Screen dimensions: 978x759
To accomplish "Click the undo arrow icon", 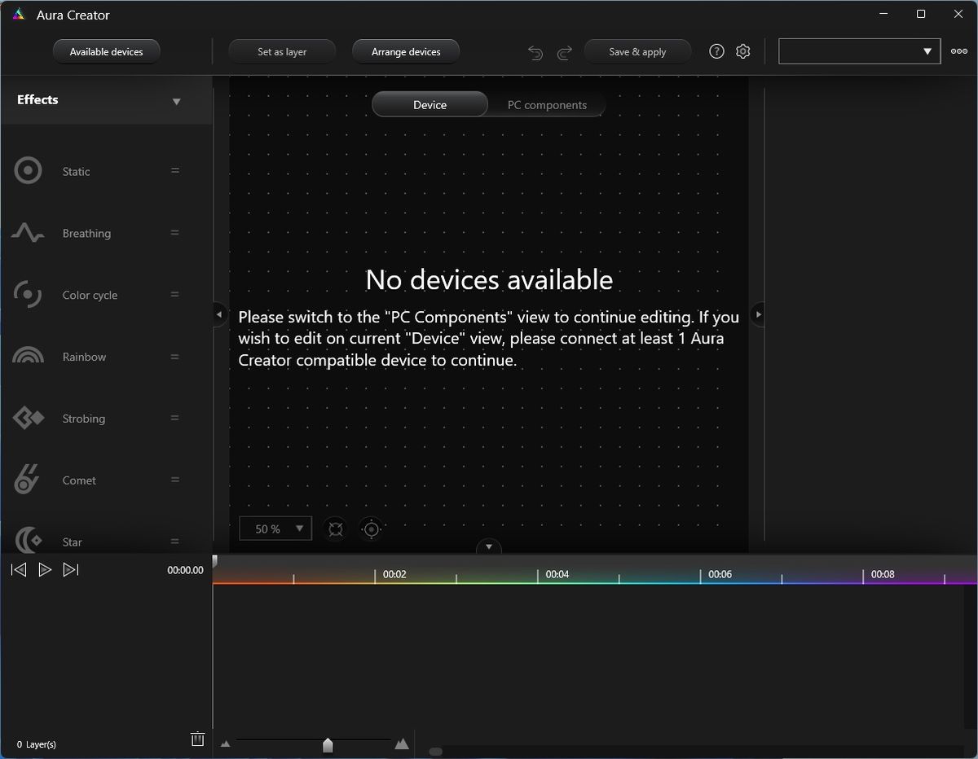I will click(x=535, y=52).
